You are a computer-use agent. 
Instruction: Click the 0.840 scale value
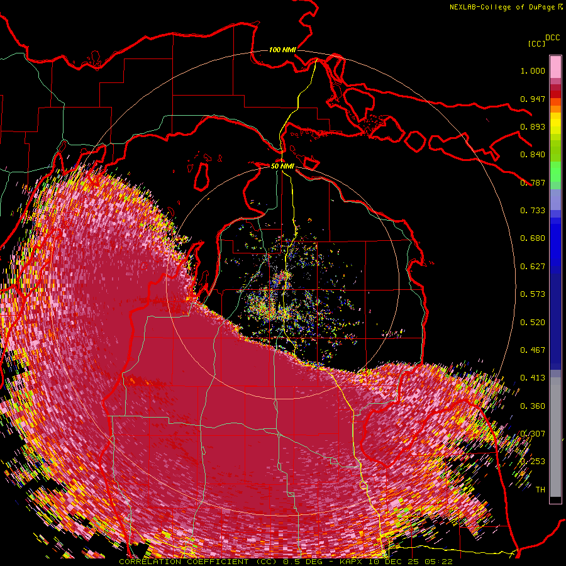(533, 155)
